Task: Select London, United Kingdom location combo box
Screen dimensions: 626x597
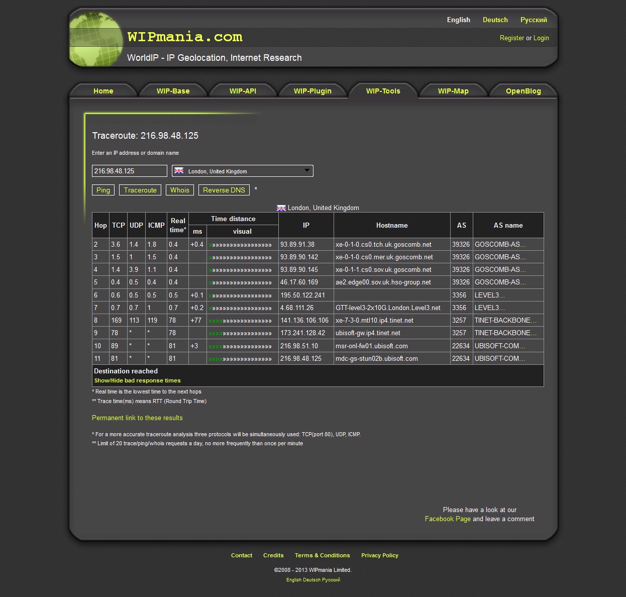Action: [242, 171]
